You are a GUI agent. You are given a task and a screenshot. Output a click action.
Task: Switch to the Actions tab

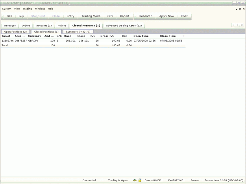coord(62,26)
